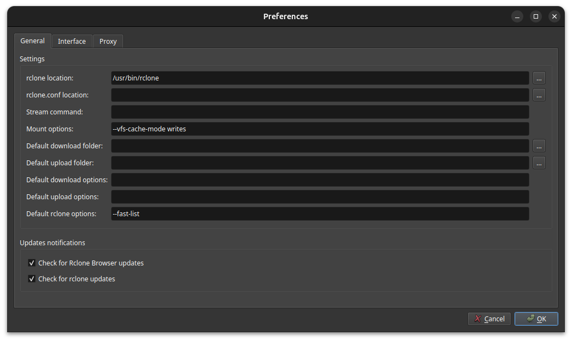Toggle the rclone updates notification setting
This screenshot has height=341, width=572.
click(32, 279)
